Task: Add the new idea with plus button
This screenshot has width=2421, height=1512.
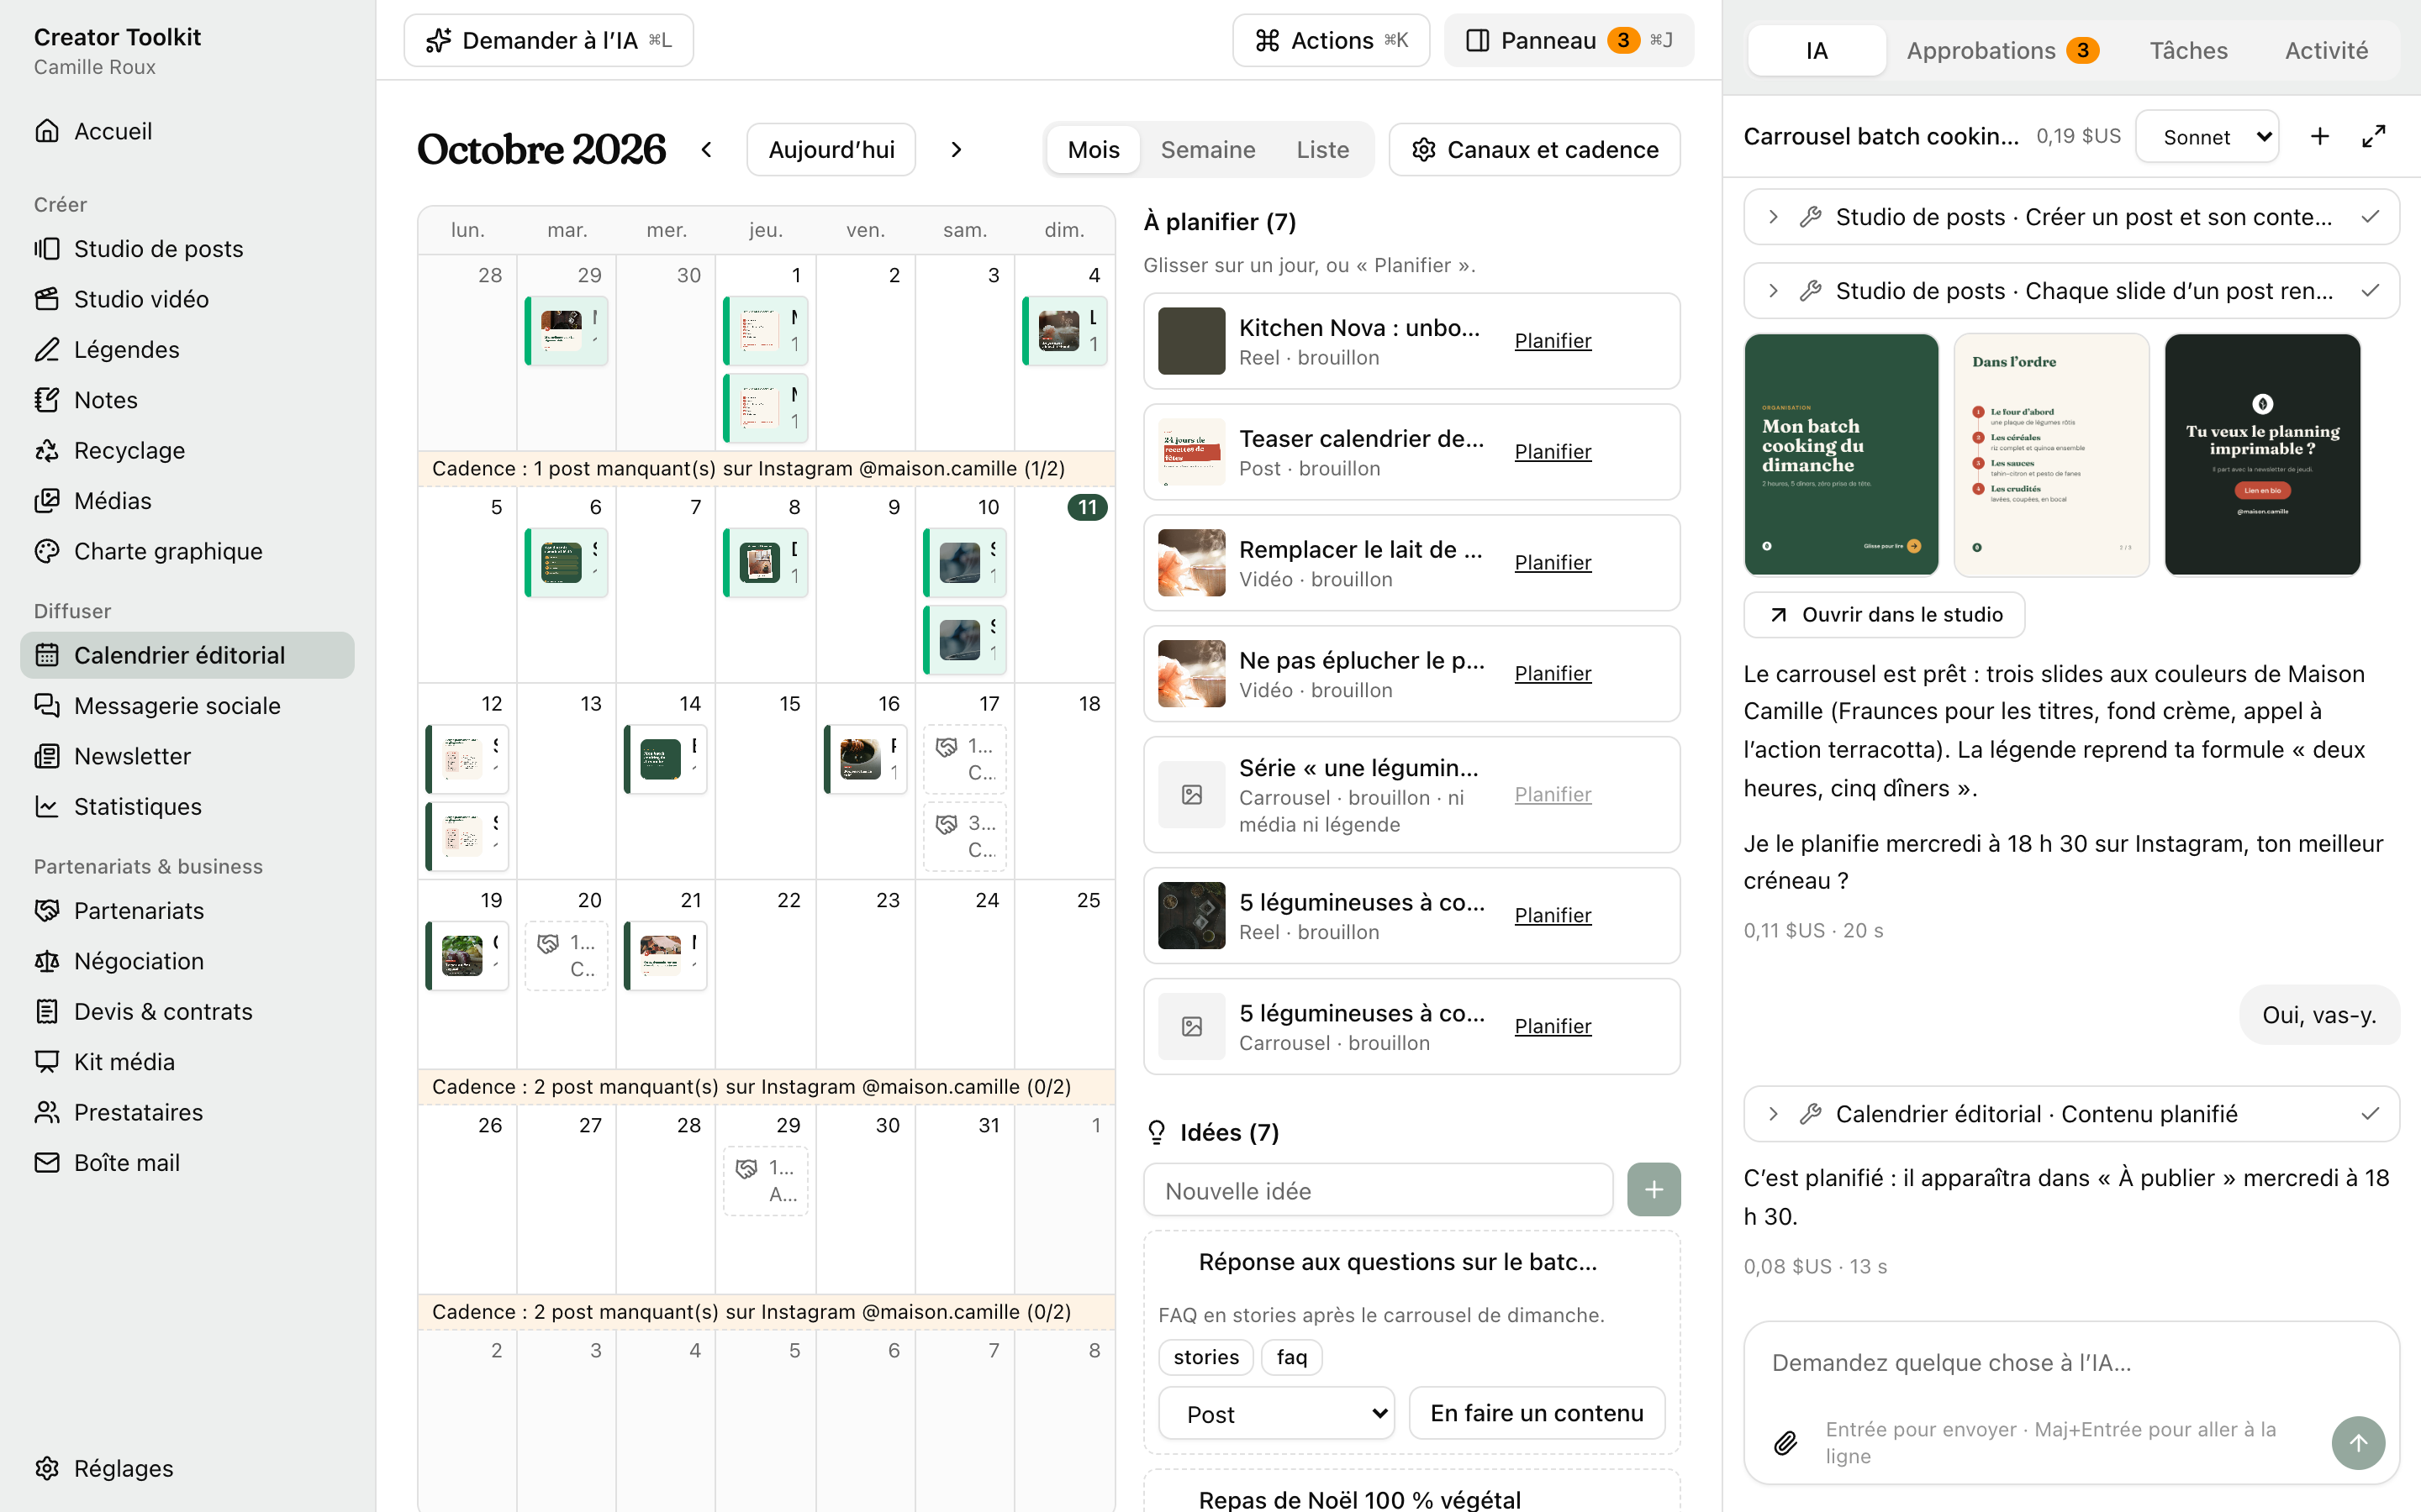Action: (1654, 1190)
